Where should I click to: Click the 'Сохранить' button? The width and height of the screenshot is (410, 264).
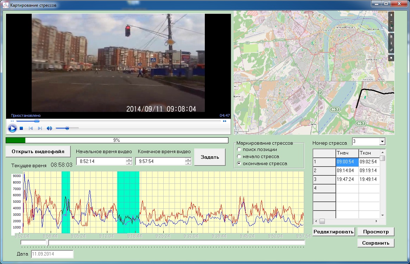[x=376, y=243]
